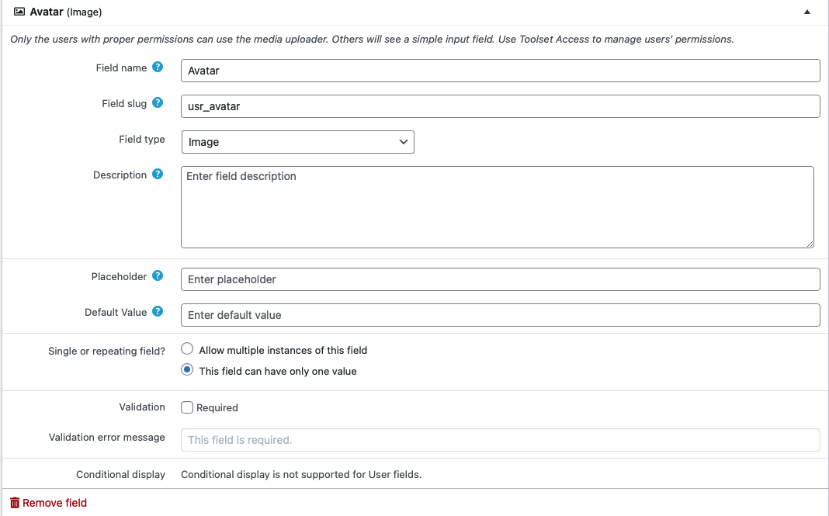Screen dimensions: 829x516
Task: Click the trash icon for Remove field
Action: (15, 503)
